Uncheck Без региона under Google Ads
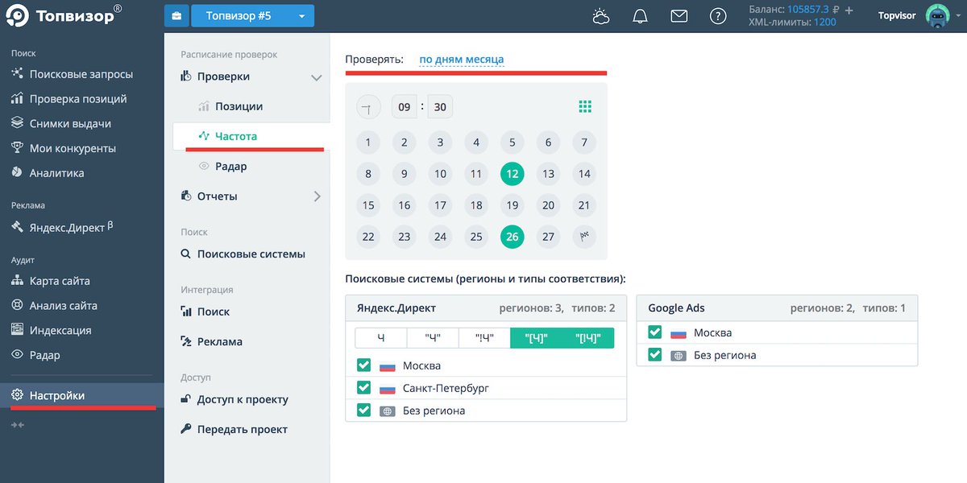 pyautogui.click(x=655, y=354)
